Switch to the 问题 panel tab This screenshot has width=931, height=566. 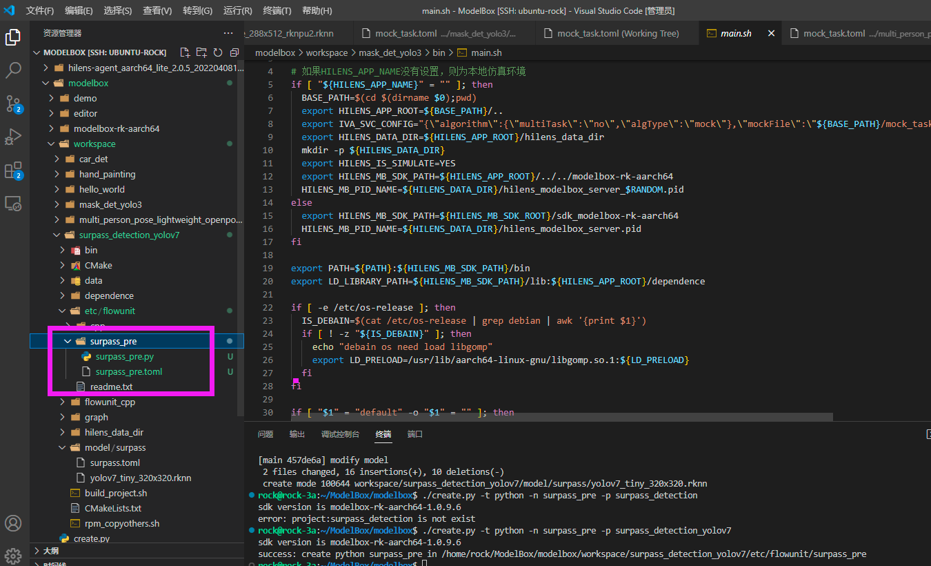click(266, 434)
